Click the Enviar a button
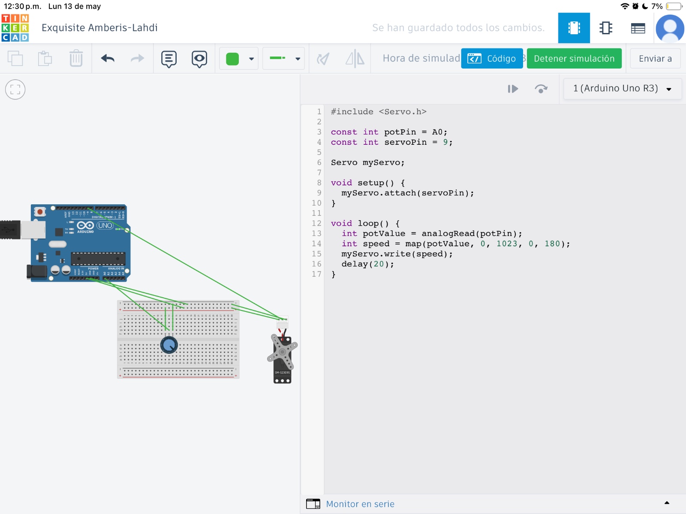The image size is (686, 514). click(x=655, y=59)
